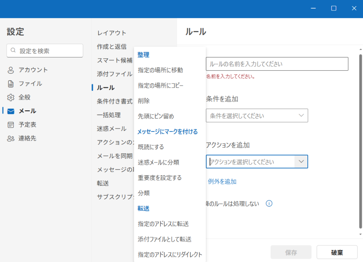Image resolution: width=363 pixels, height=262 pixels.
Task: Open the 迷惑メール settings page
Action: (110, 128)
